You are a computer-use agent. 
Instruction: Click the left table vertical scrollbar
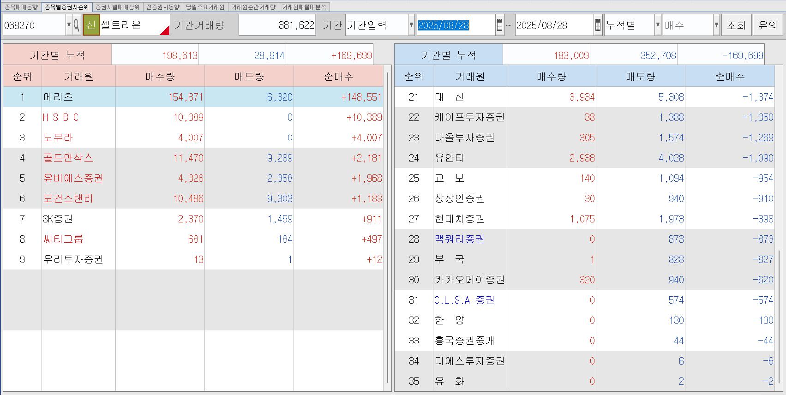coord(387,227)
